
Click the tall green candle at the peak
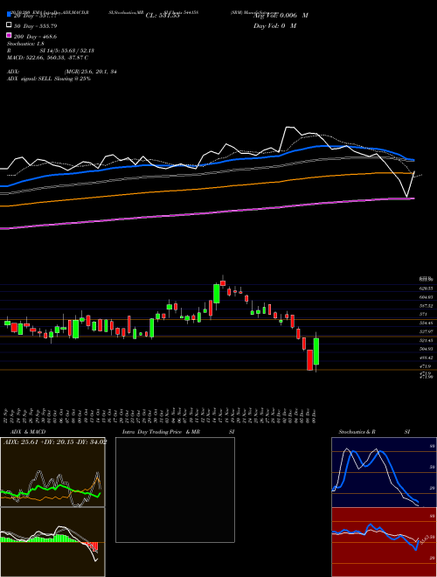[x=216, y=294]
